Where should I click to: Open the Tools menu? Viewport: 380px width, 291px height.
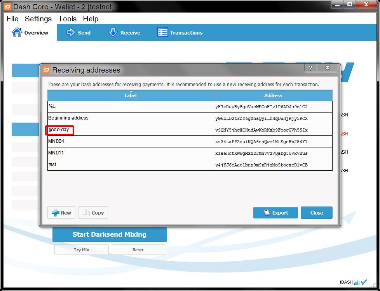pyautogui.click(x=67, y=19)
